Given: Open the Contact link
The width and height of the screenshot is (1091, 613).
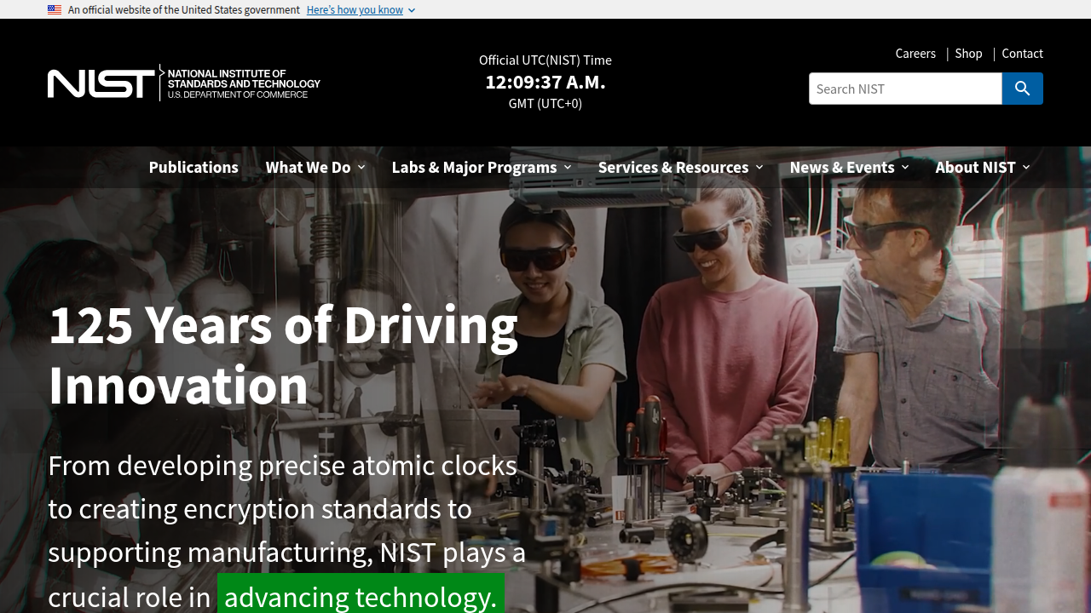Looking at the screenshot, I should click(x=1022, y=54).
